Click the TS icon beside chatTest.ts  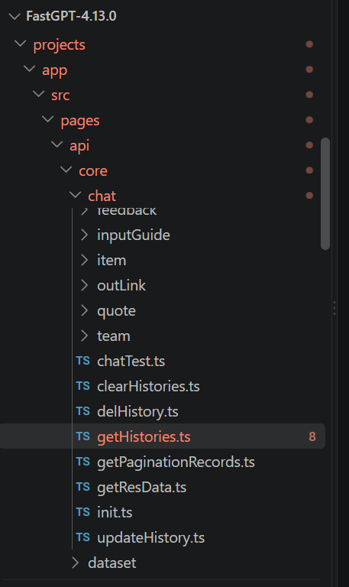point(83,361)
